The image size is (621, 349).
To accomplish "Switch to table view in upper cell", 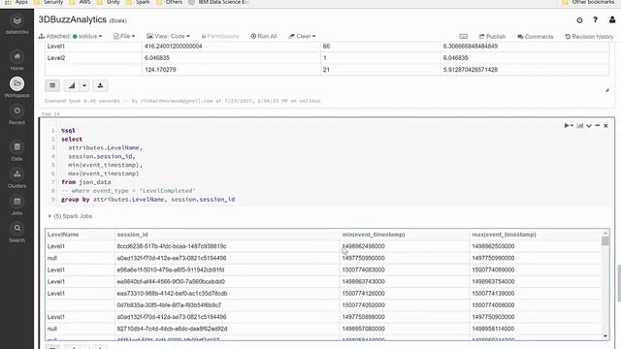I will 52,85.
